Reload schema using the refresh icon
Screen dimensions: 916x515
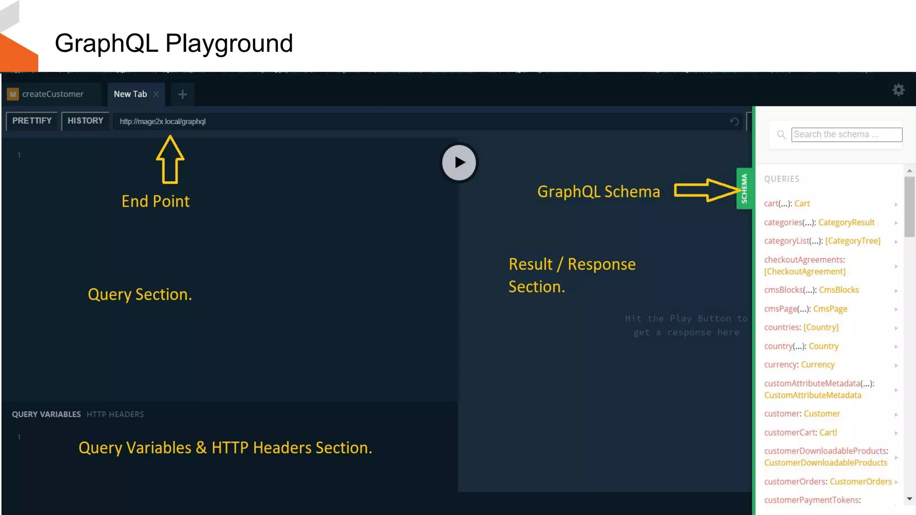click(x=734, y=122)
